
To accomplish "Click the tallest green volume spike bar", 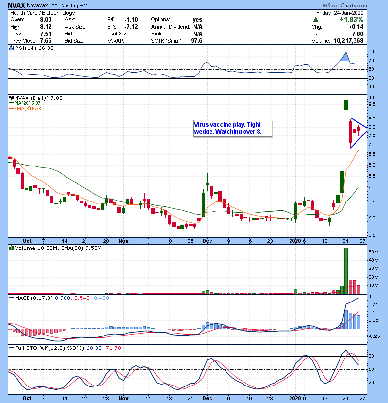I will (346, 270).
